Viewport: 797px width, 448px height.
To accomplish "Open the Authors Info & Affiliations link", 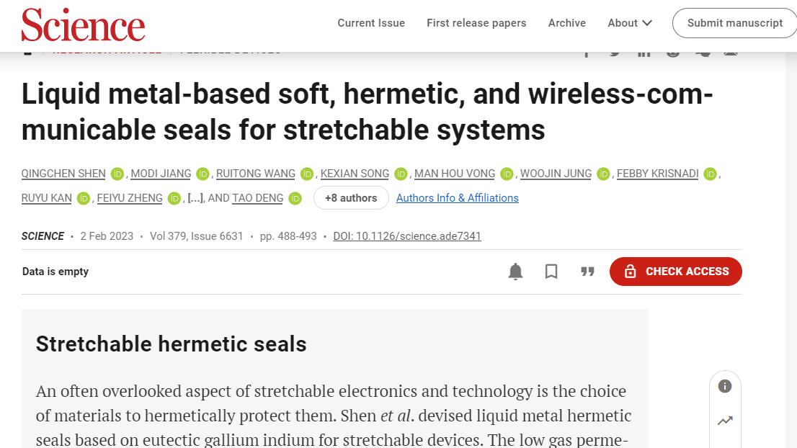I will point(458,198).
